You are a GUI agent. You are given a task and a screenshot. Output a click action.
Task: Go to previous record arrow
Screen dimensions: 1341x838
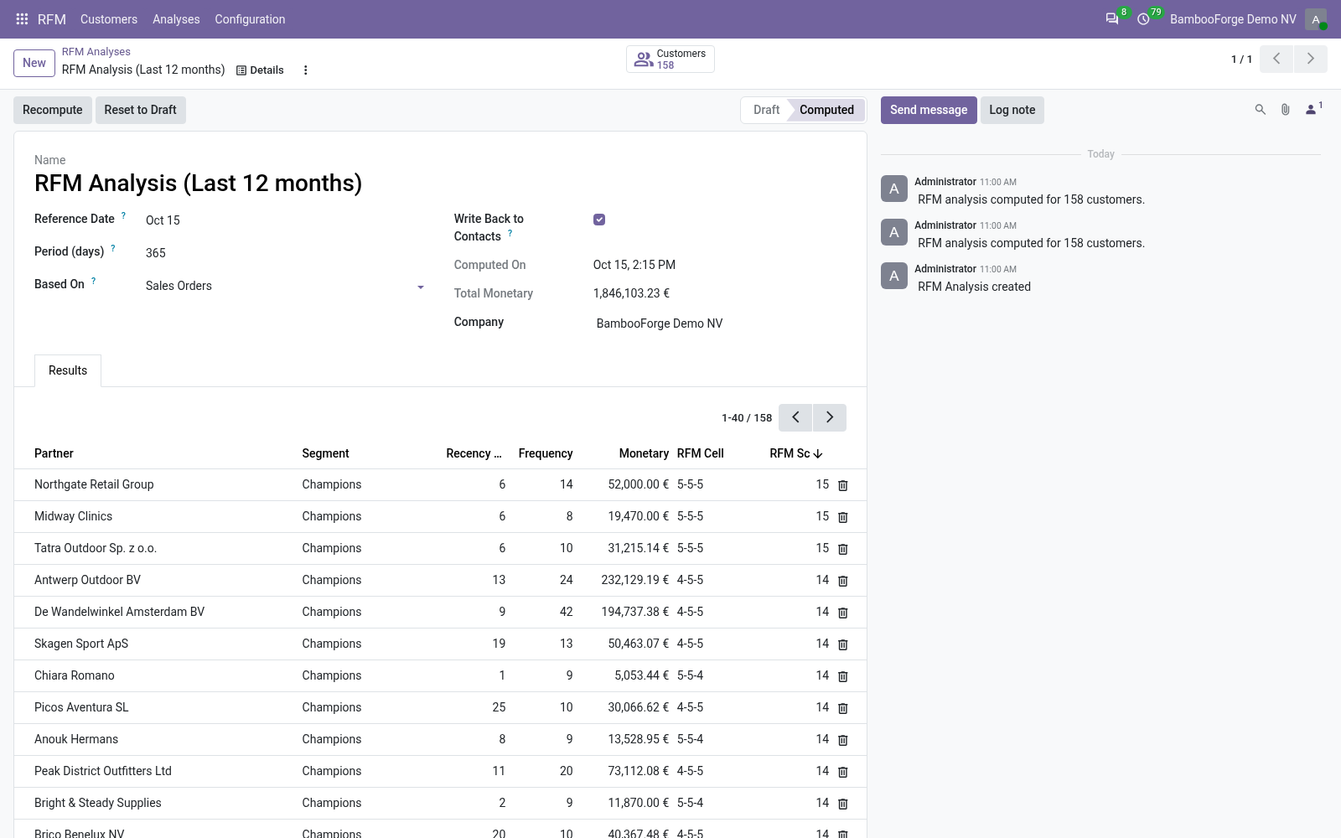[1276, 59]
